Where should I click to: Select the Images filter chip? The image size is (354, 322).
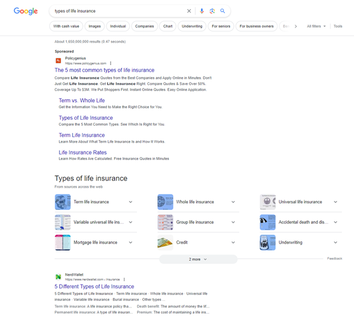click(94, 26)
